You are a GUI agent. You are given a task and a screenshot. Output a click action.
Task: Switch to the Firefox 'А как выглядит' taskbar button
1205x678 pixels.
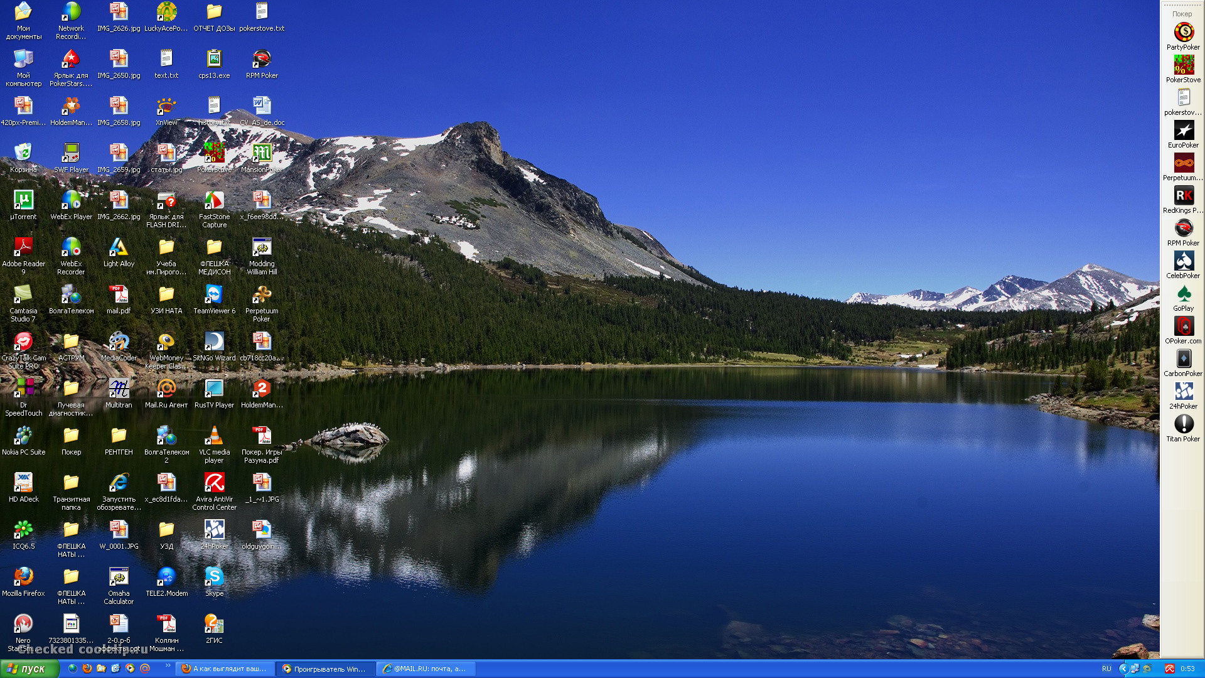point(225,669)
